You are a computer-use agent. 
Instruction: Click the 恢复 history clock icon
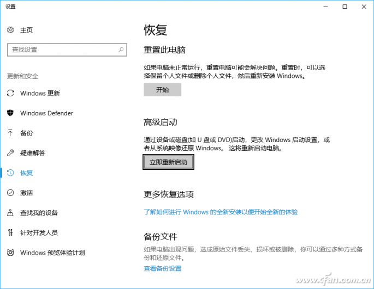pos(10,173)
